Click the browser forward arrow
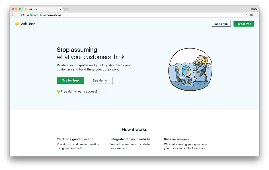Viewport: 269px width, 170px height. (17, 15)
